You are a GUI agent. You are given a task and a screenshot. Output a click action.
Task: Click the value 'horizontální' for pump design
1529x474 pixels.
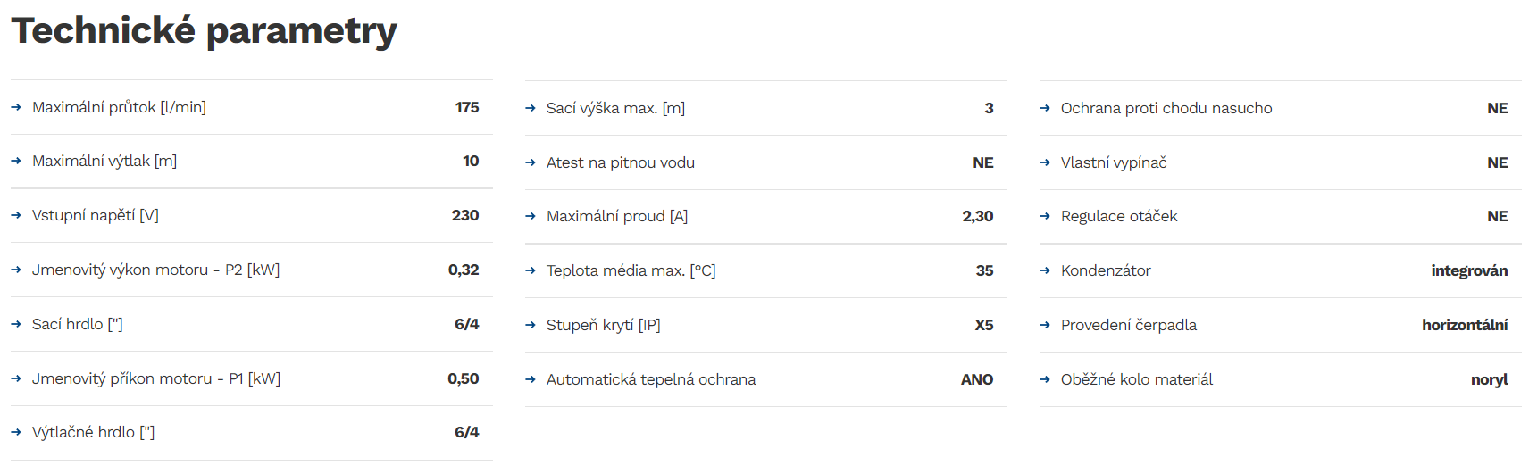point(1465,325)
